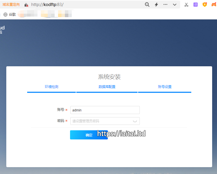Open the three-dots more options menu
Screen dimensions: 217x174
pyautogui.click(x=166, y=5)
